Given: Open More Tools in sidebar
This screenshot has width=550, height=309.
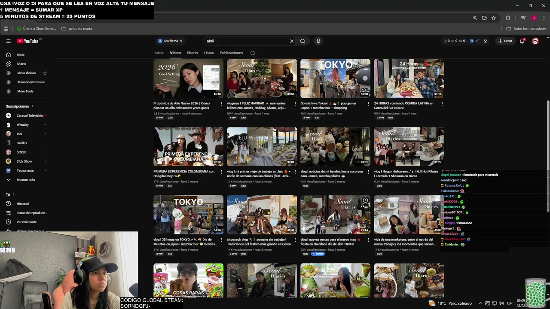Looking at the screenshot, I should 25,91.
